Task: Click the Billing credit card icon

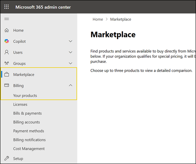Action: [x=7, y=85]
